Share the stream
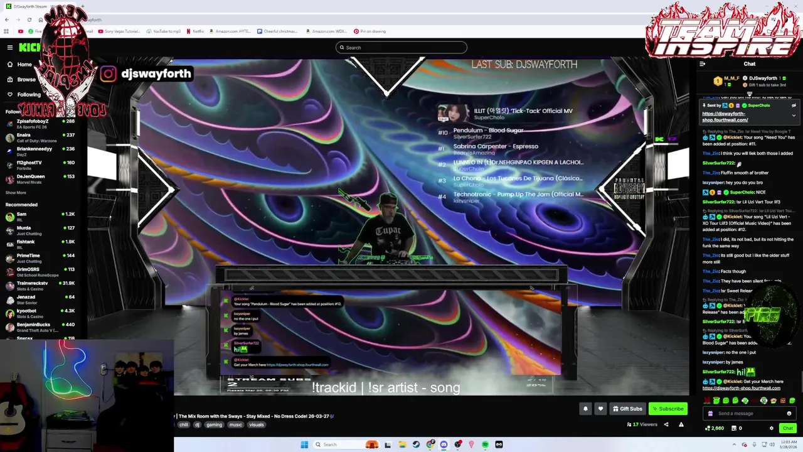 coord(666,424)
